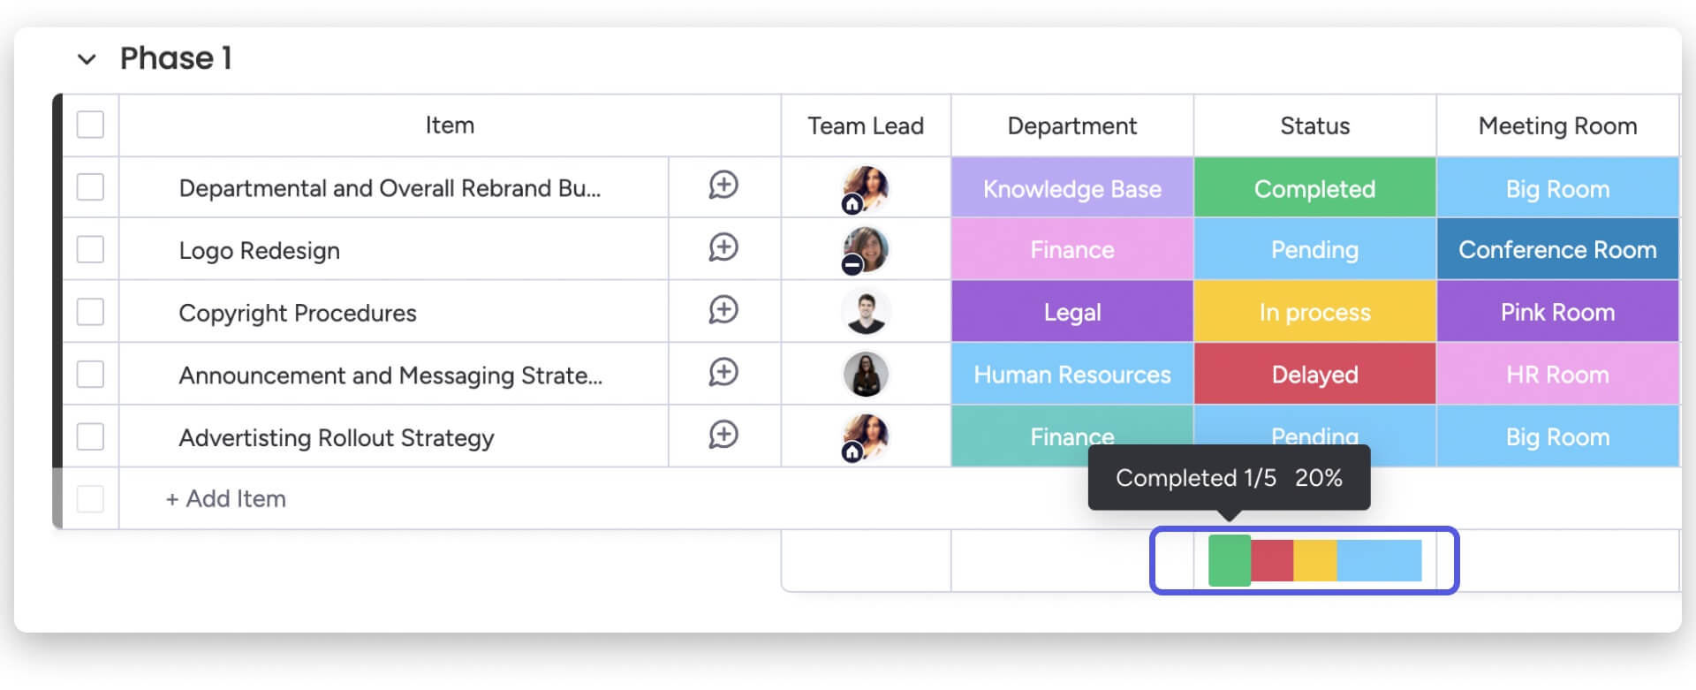Screen dimensions: 1696x690
Task: Open updates for Announcement and Messaging Strategy
Action: point(723,373)
